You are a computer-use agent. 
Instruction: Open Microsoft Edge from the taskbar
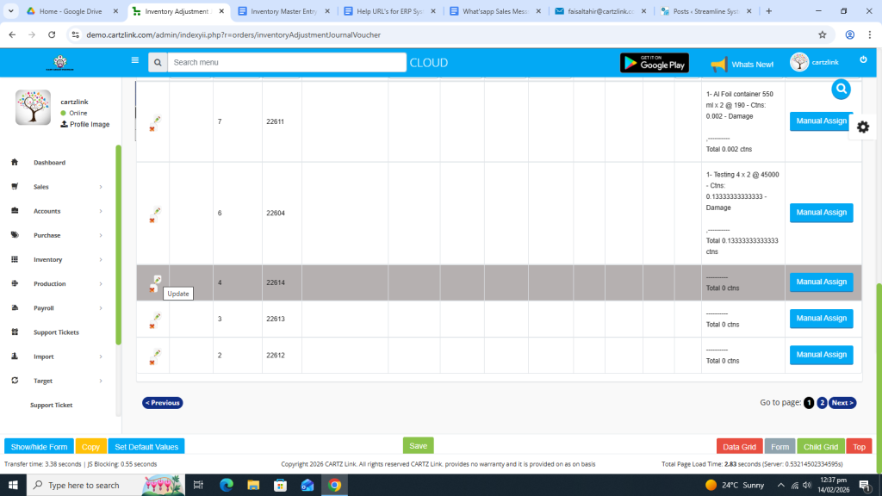227,486
